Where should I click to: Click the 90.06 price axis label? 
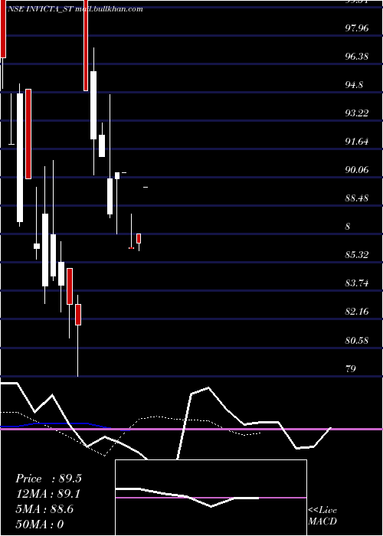click(357, 169)
